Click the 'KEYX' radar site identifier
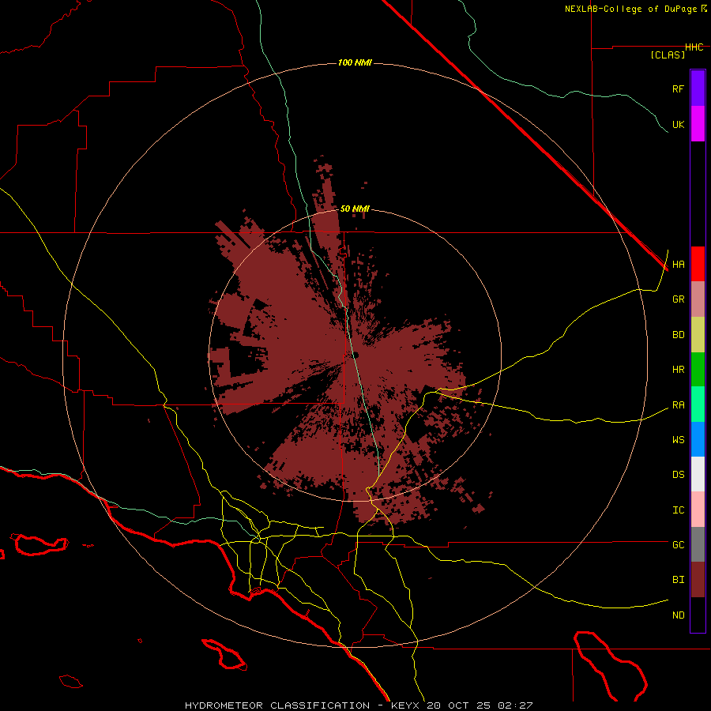The image size is (711, 711). (405, 705)
